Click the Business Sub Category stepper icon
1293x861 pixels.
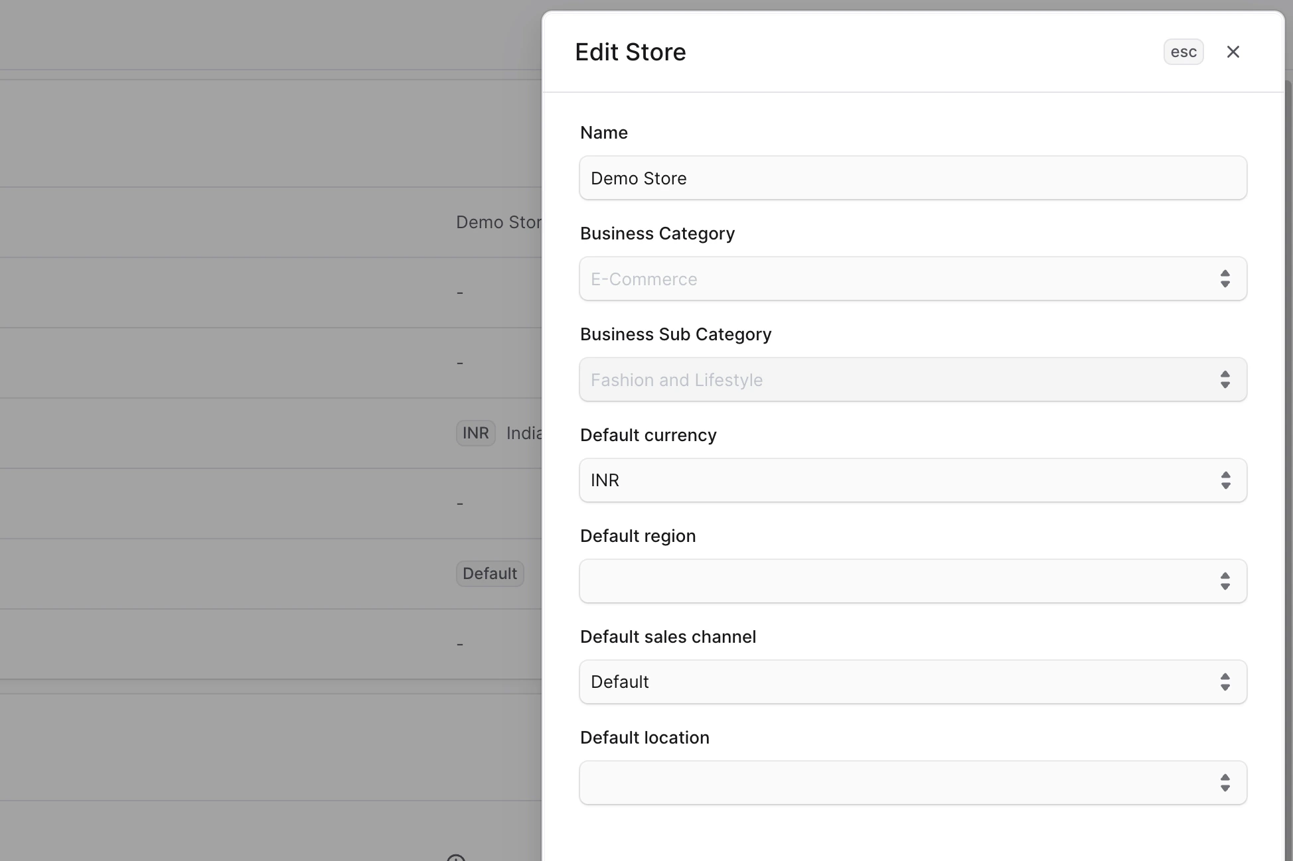pos(1225,379)
